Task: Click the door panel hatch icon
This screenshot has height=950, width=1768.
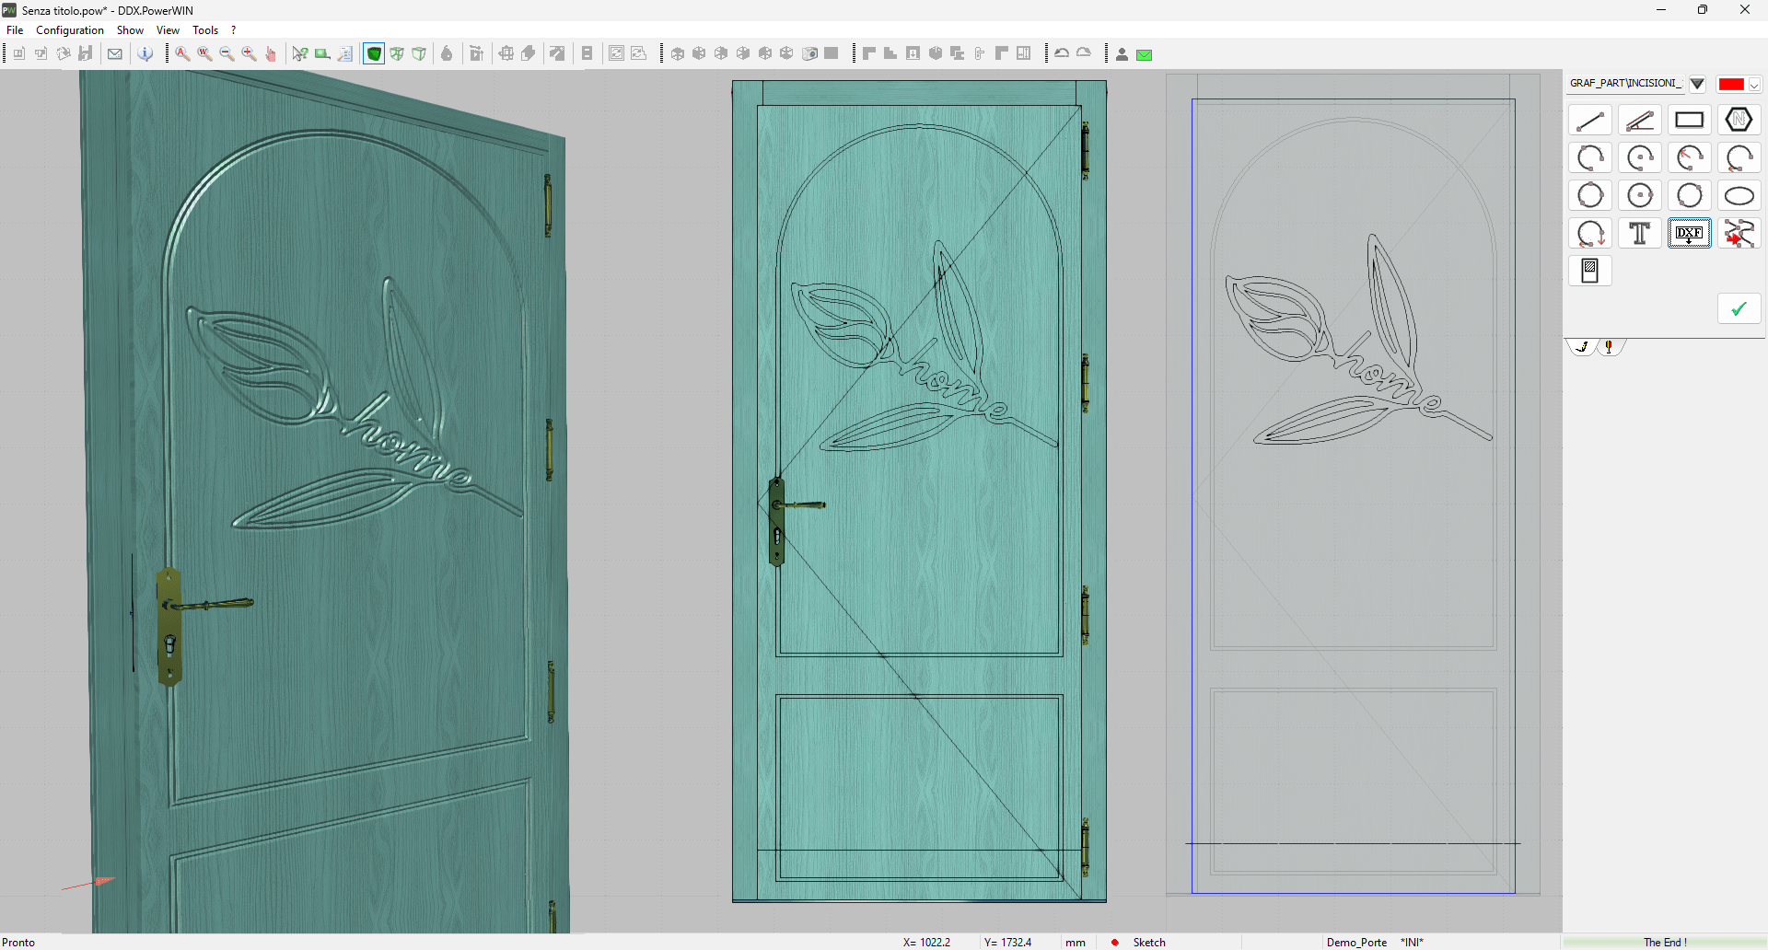Action: coord(1590,272)
